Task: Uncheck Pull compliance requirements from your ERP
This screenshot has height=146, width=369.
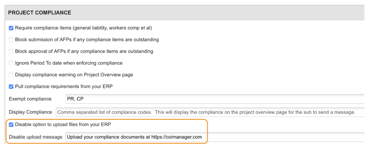Action: 11,86
